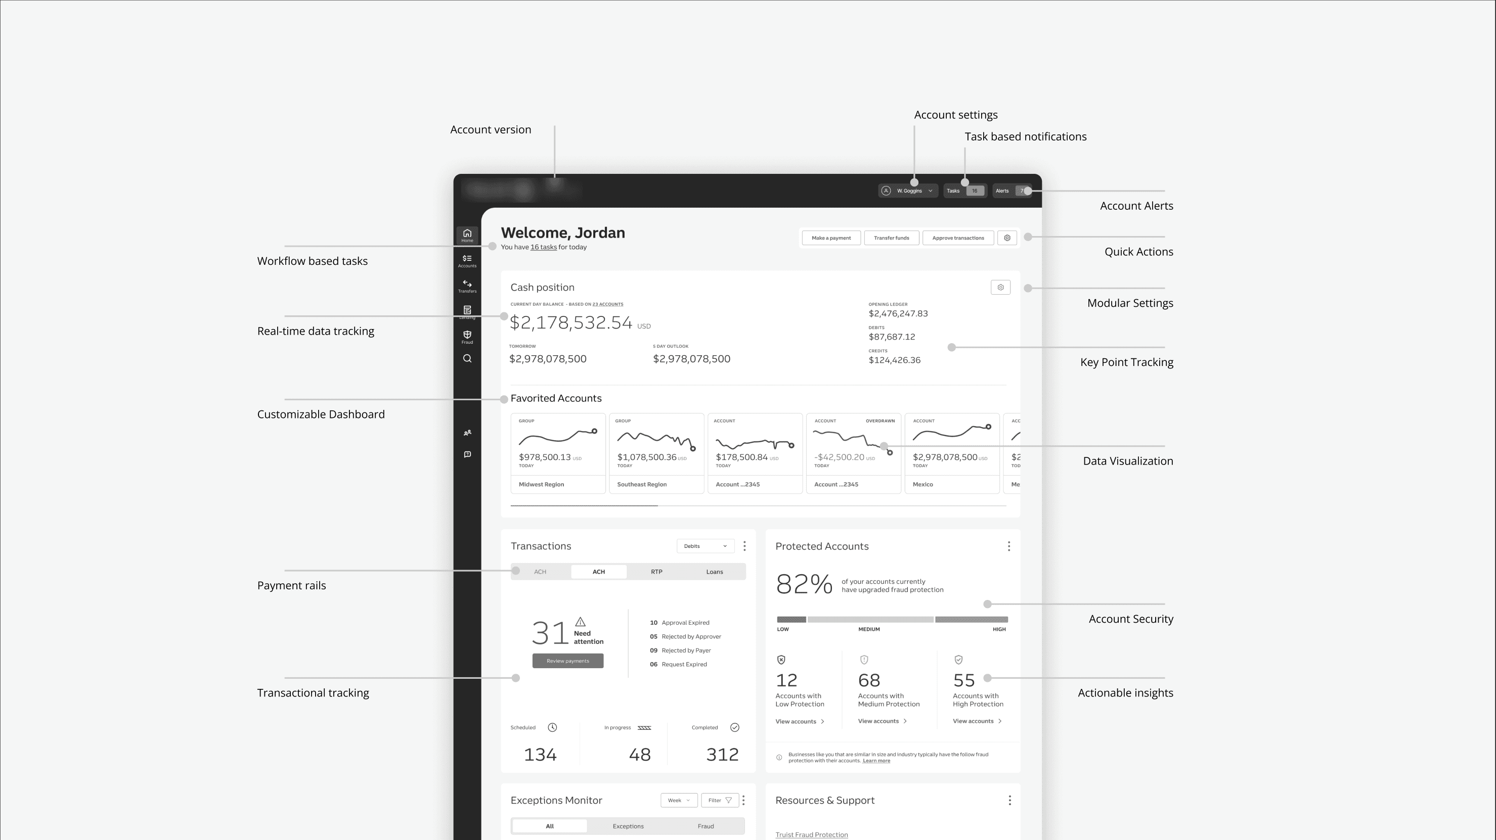Open the users group sidebar icon
This screenshot has height=840, width=1496.
coord(467,433)
